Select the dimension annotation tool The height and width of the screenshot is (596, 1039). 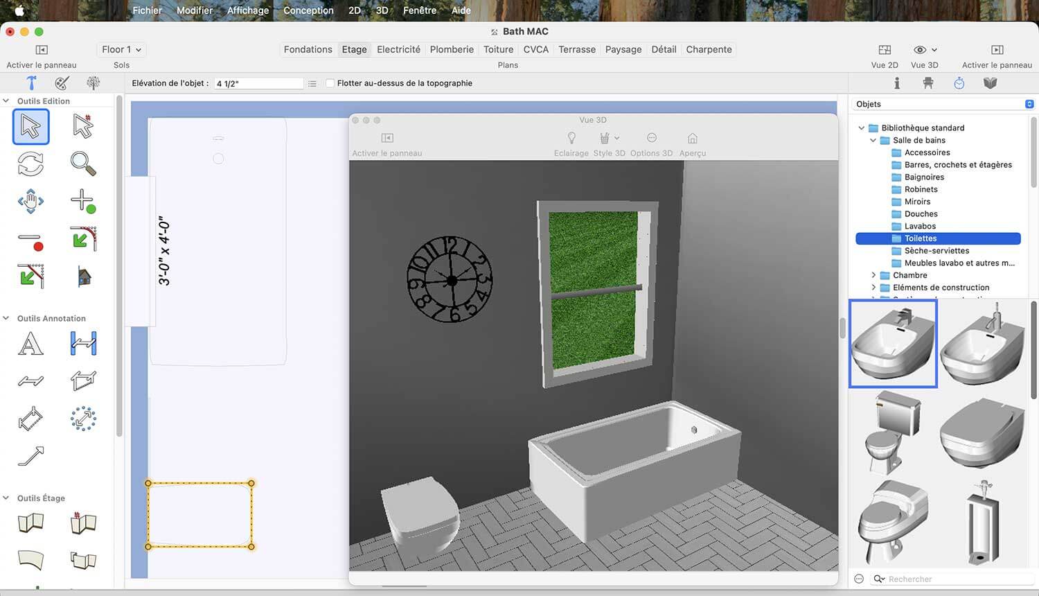[83, 344]
